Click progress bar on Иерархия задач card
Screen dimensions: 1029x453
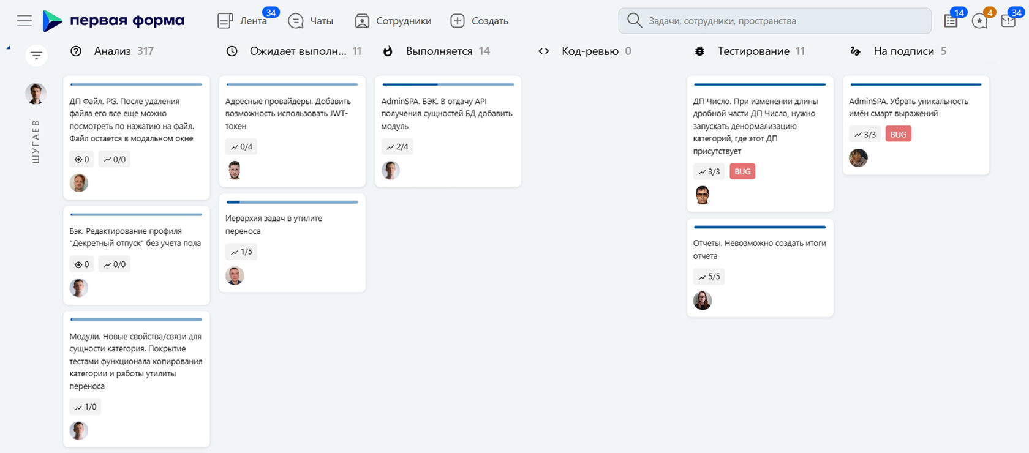tap(292, 202)
